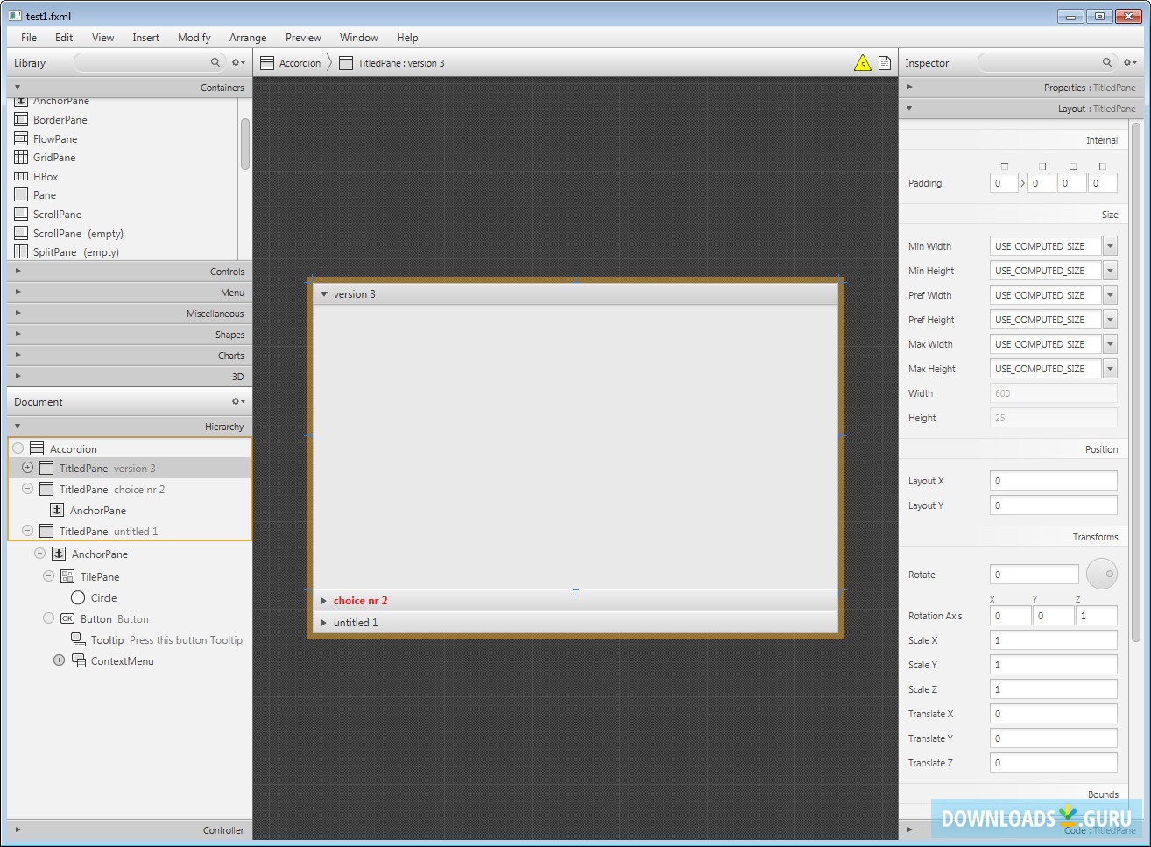Expand the Controls section in the Library
This screenshot has width=1151, height=847.
pyautogui.click(x=17, y=271)
